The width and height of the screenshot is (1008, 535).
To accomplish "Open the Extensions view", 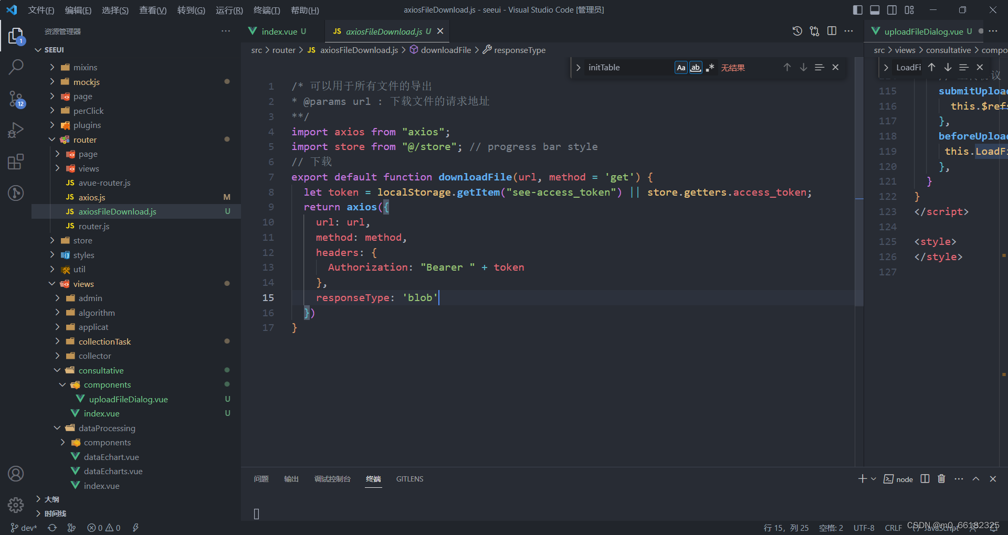I will coord(16,162).
